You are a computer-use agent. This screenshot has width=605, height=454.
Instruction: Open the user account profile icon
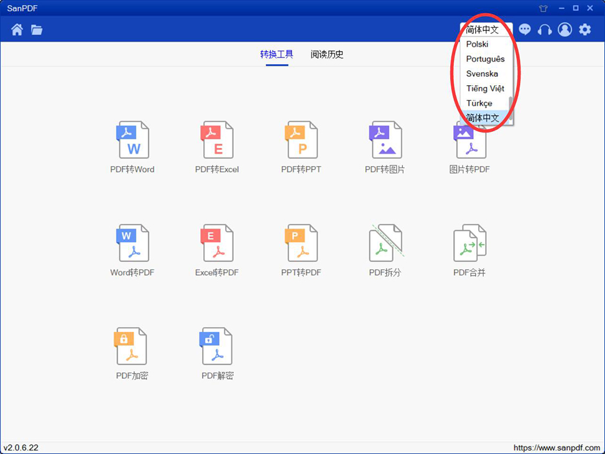pyautogui.click(x=565, y=29)
